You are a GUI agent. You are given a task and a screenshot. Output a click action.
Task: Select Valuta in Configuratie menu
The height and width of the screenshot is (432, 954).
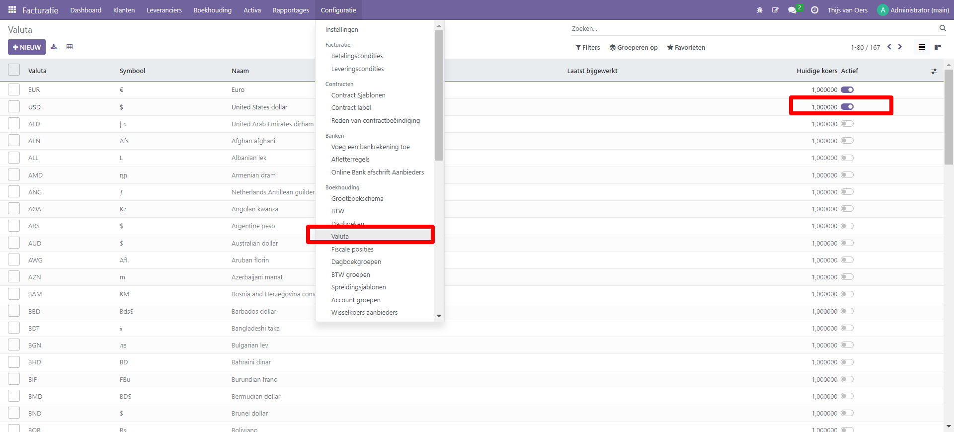[340, 236]
